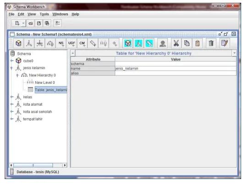243x185 pixels.
Task: Open the dropdown arrow beside New file icon
Action: coord(23,23)
